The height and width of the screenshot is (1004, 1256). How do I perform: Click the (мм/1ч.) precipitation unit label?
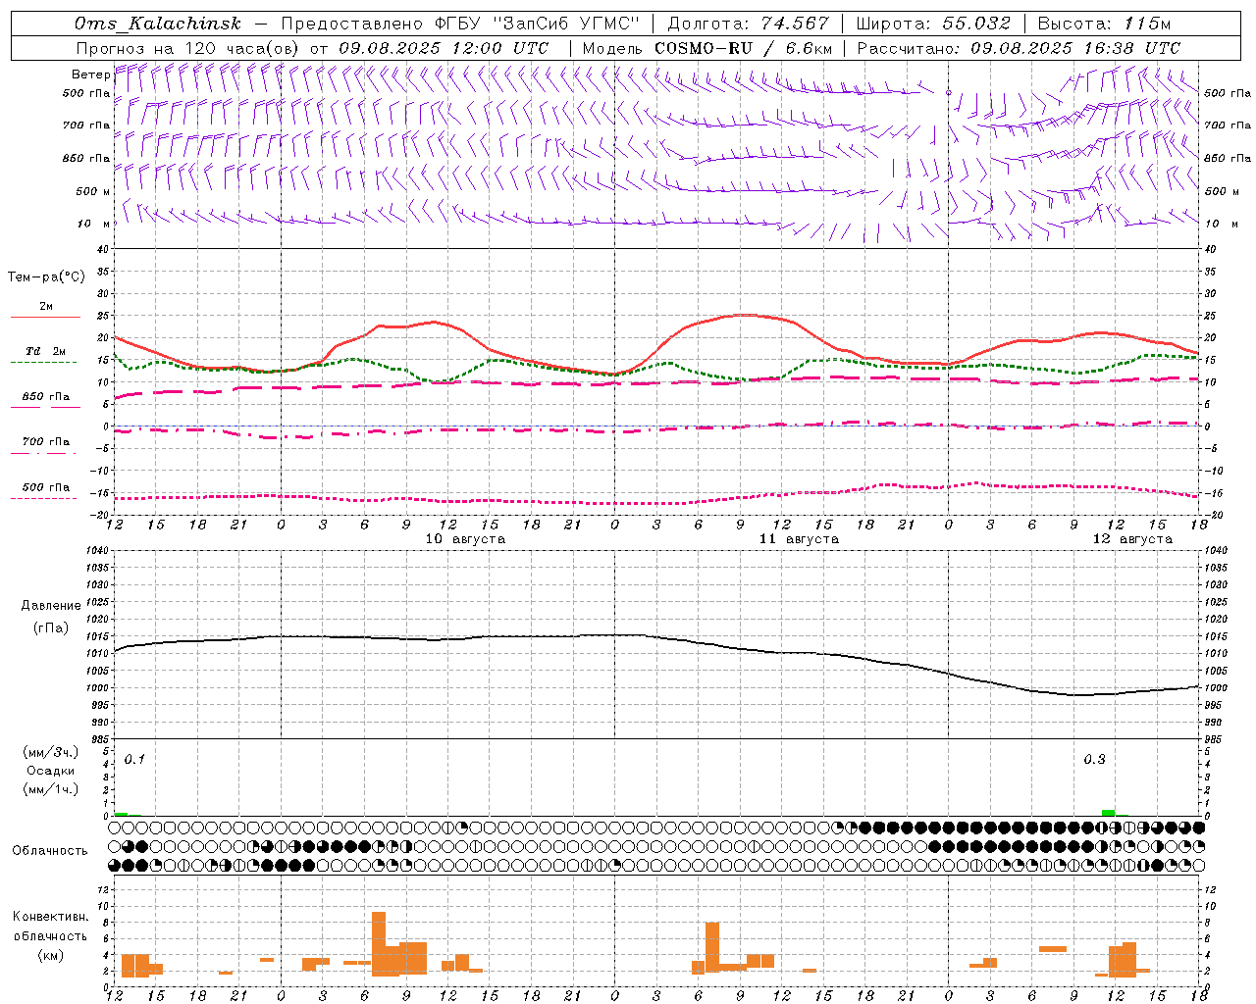(51, 789)
